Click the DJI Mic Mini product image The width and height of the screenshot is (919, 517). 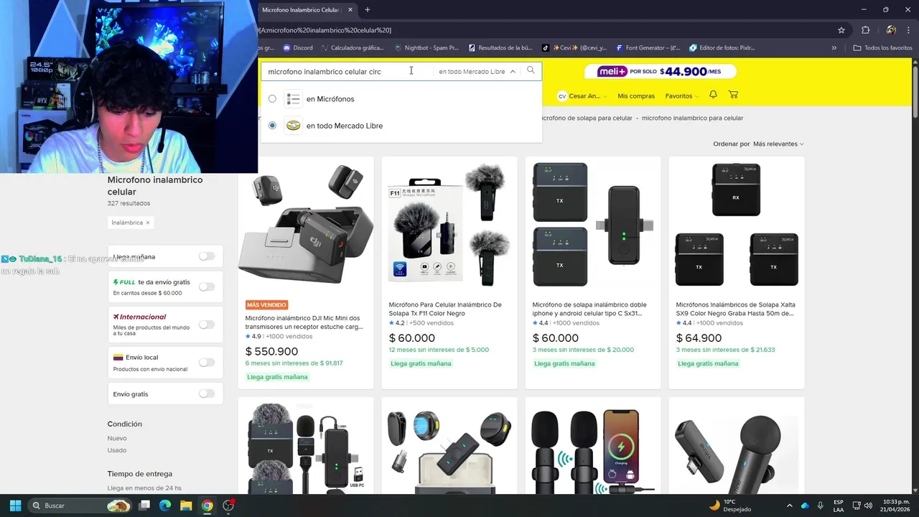(306, 225)
